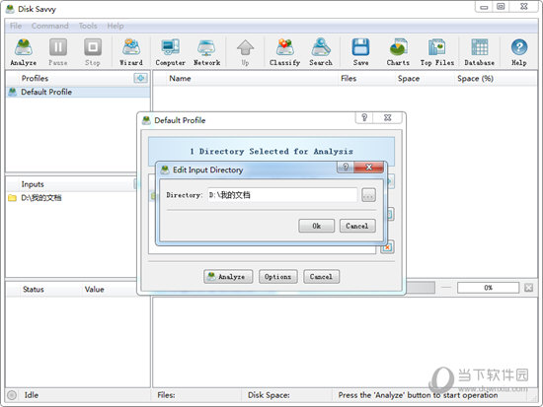Open the Help menu

pyautogui.click(x=116, y=26)
